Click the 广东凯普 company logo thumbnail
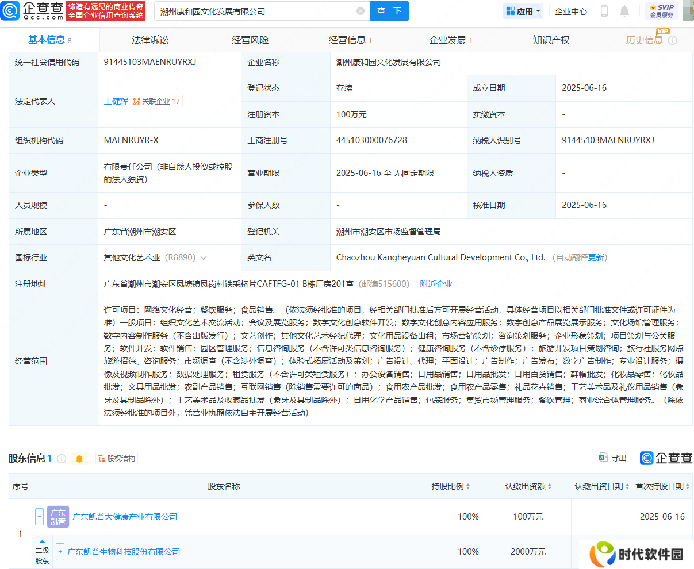Screen dimensions: 694x569 [58, 517]
